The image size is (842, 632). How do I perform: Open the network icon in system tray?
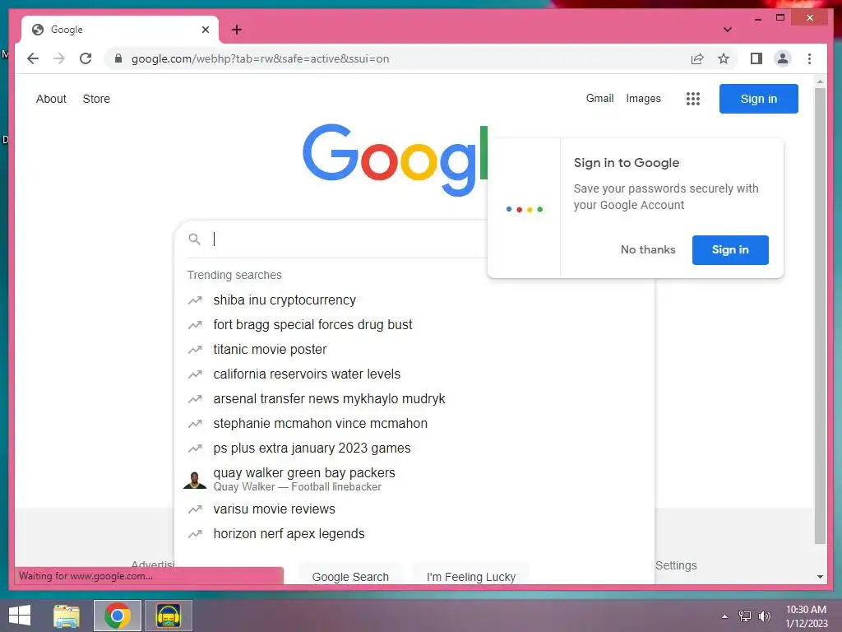coord(745,616)
